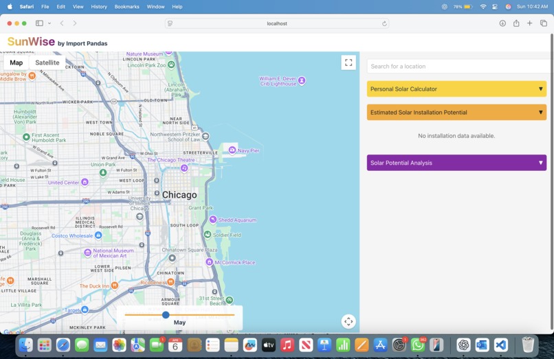
Task: Click the battery 78% indicator
Action: tap(463, 7)
